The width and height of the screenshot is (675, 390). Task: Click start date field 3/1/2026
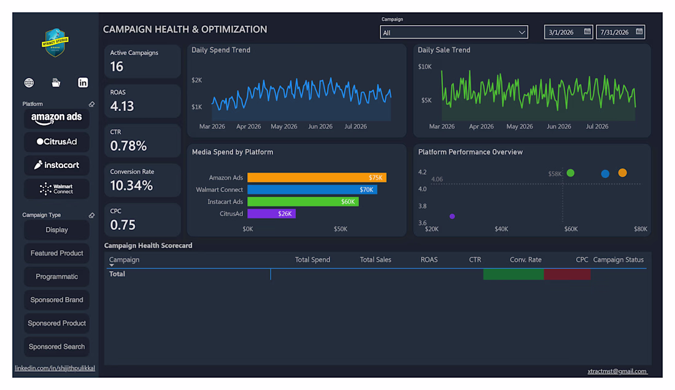568,32
